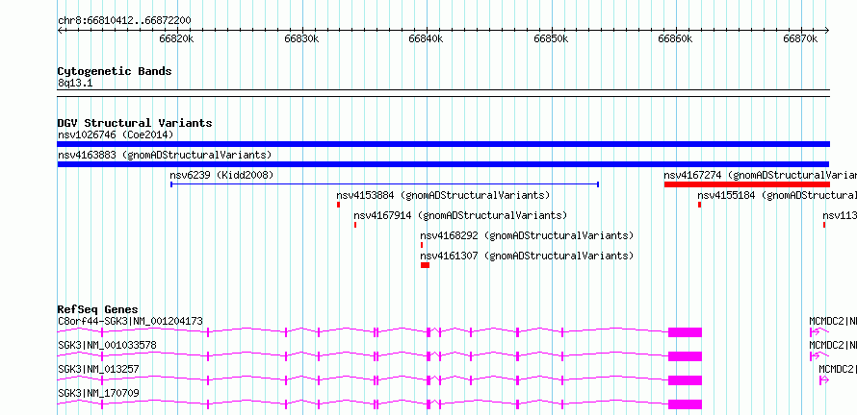Image resolution: width=857 pixels, height=415 pixels.
Task: Click the 66830k ruler tick label
Action: click(x=301, y=38)
